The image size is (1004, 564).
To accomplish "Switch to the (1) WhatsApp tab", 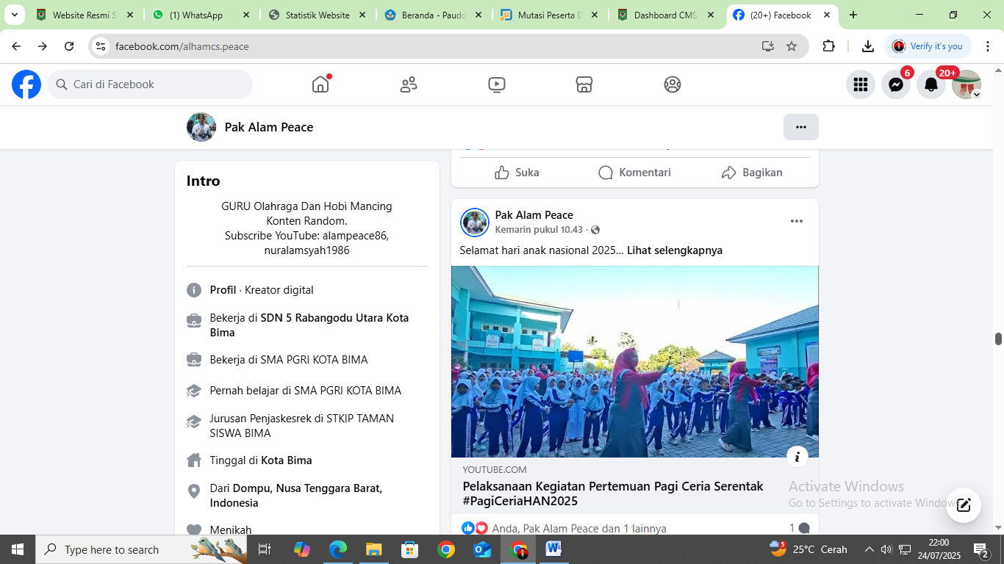I will click(x=200, y=15).
